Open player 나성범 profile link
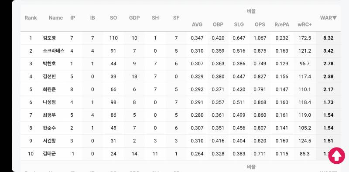Viewport: 349px width, 172px height. [x=49, y=102]
